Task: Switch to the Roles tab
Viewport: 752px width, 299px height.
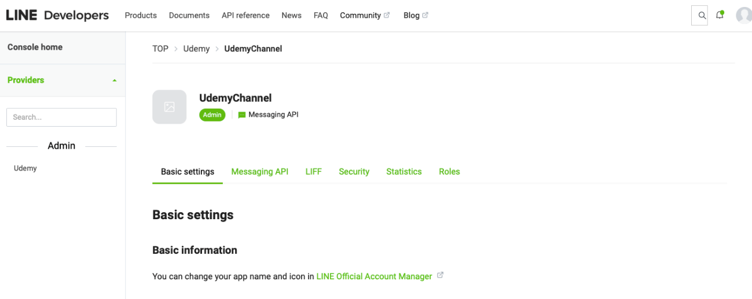Action: tap(449, 172)
